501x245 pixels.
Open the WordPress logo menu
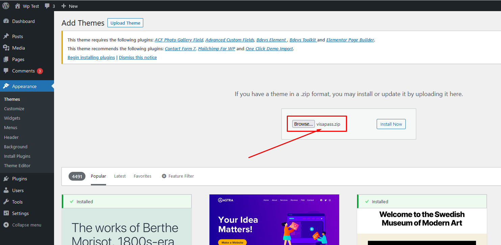pyautogui.click(x=6, y=6)
